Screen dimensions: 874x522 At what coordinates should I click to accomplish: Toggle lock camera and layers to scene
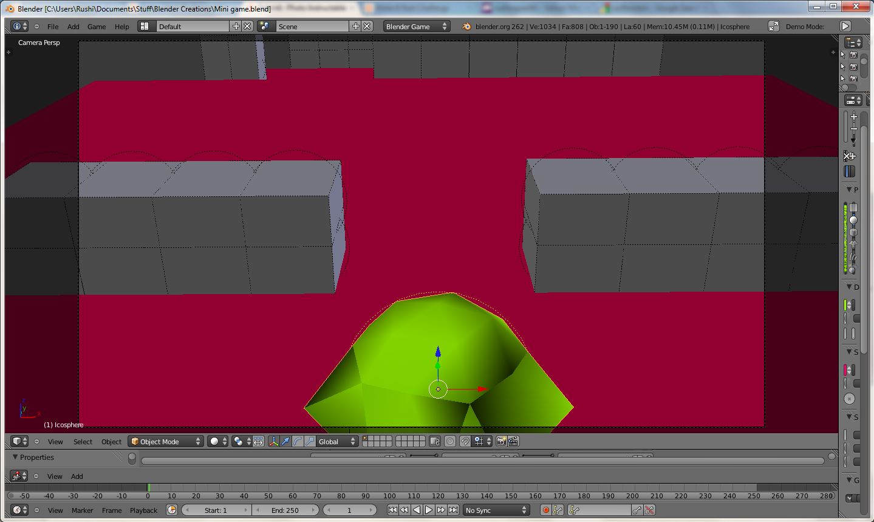pyautogui.click(x=434, y=441)
